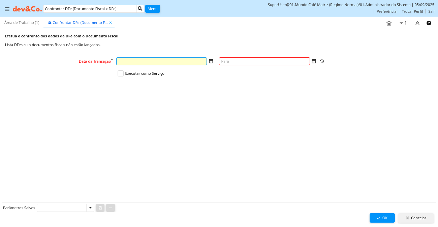Click the date history clock icon

pyautogui.click(x=322, y=61)
